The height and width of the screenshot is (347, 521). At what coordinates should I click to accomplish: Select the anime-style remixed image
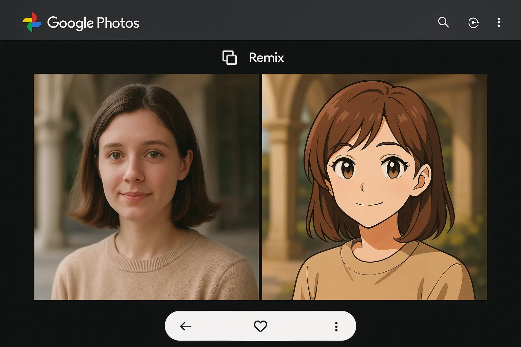(x=374, y=187)
